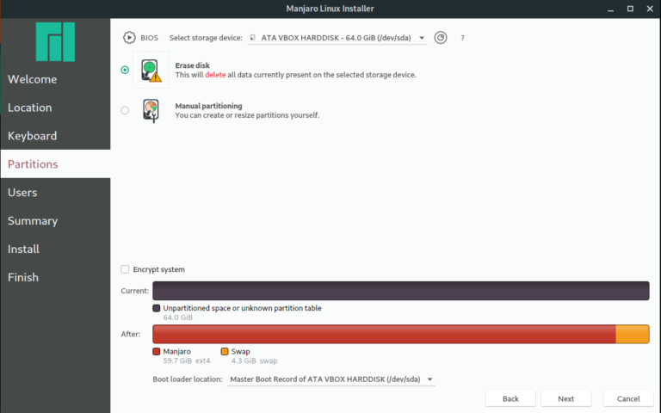Click the BIOS gear icon
Viewport: 661px width, 413px height.
[x=129, y=38]
